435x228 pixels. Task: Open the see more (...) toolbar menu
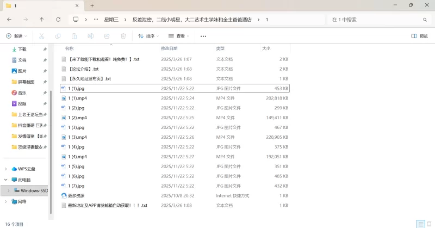[x=203, y=36]
